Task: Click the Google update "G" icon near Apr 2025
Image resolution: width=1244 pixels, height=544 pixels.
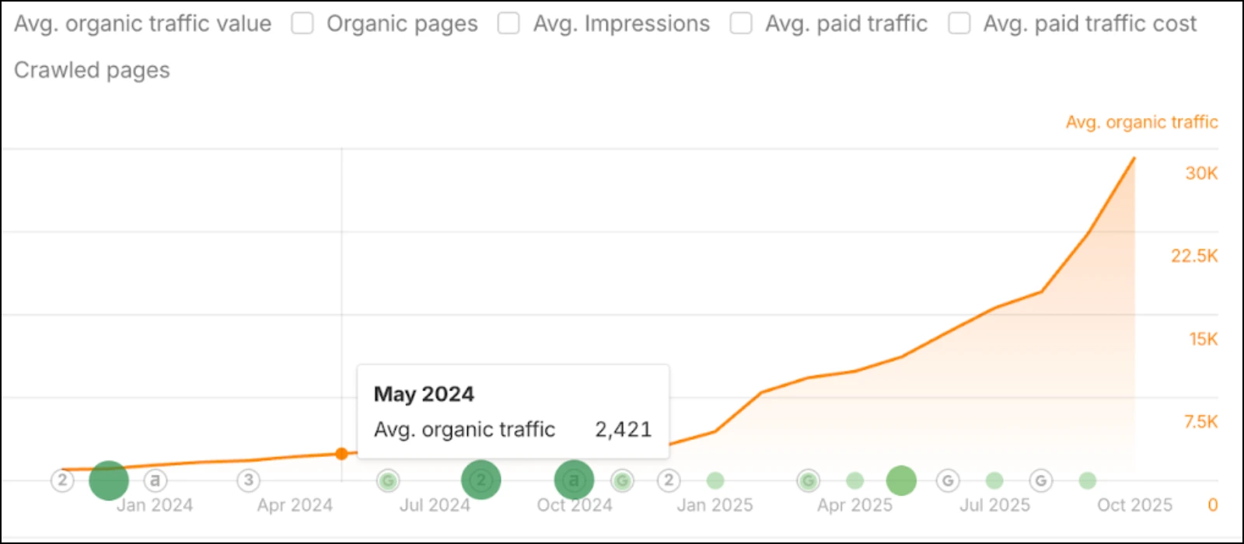Action: tap(808, 480)
